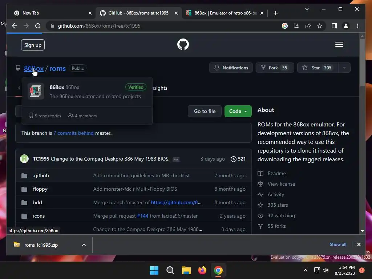Open 32 watching link
The height and width of the screenshot is (279, 372).
click(x=281, y=215)
